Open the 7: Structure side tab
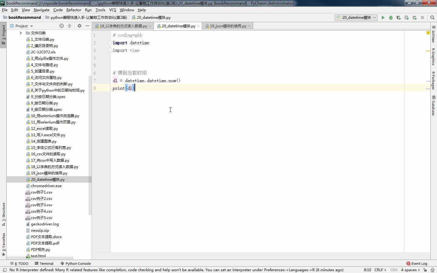The height and width of the screenshot is (273, 437). 3,214
